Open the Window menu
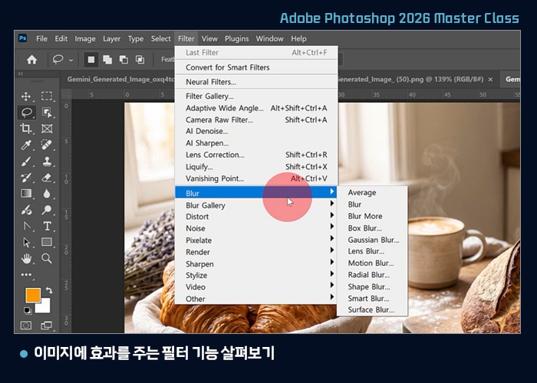This screenshot has height=383, width=537. tap(269, 38)
